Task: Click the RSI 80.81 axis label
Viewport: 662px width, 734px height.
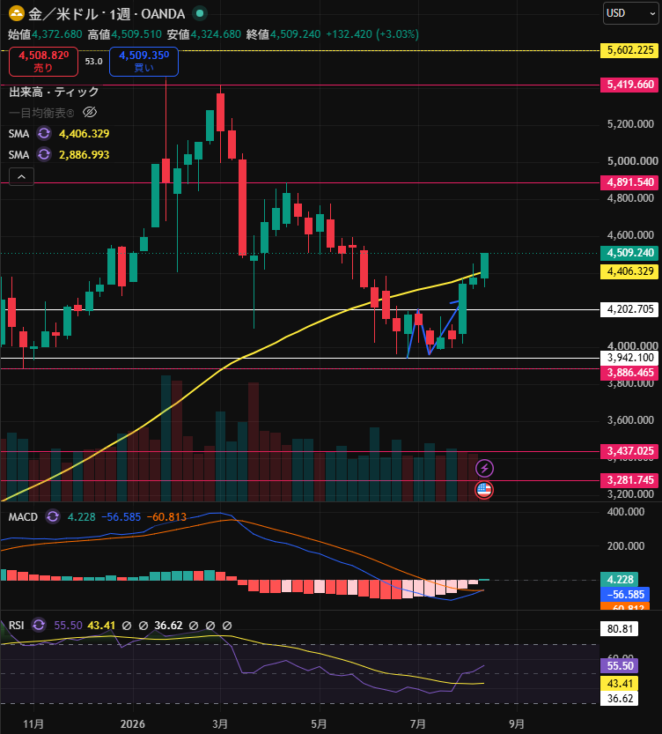Action: coord(620,628)
